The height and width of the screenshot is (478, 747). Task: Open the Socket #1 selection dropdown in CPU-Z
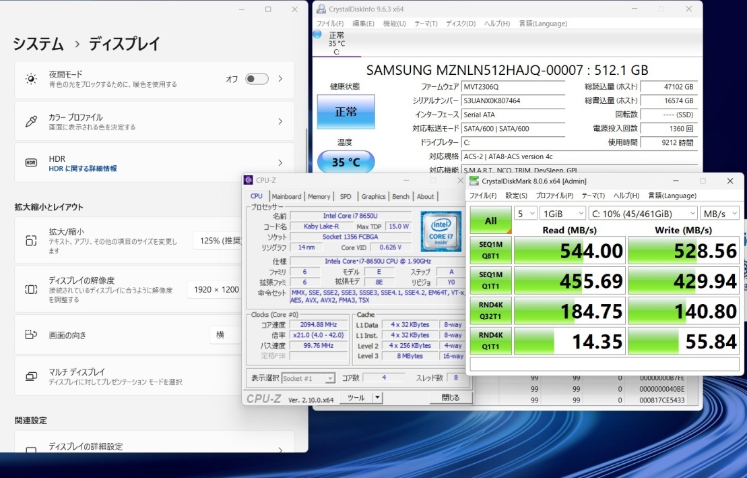(308, 378)
